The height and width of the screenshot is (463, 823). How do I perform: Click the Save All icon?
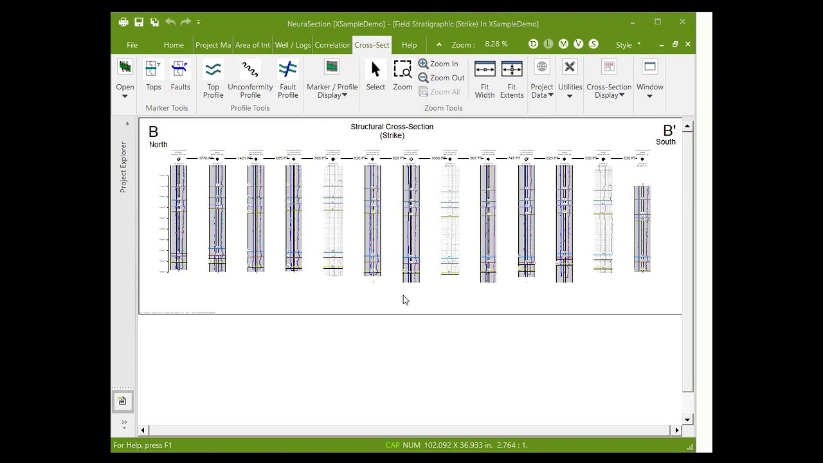click(x=154, y=23)
